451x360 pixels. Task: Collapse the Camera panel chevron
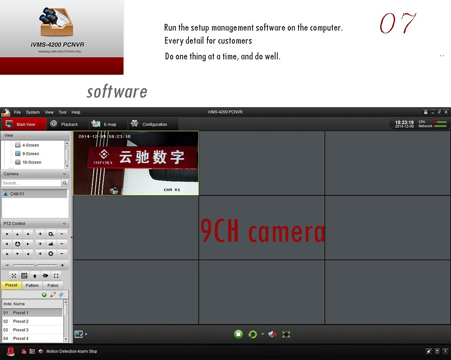click(64, 174)
